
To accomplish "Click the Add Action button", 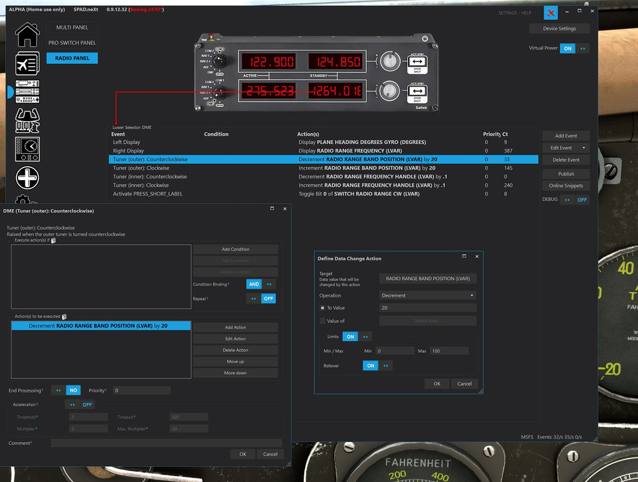I will pos(235,327).
